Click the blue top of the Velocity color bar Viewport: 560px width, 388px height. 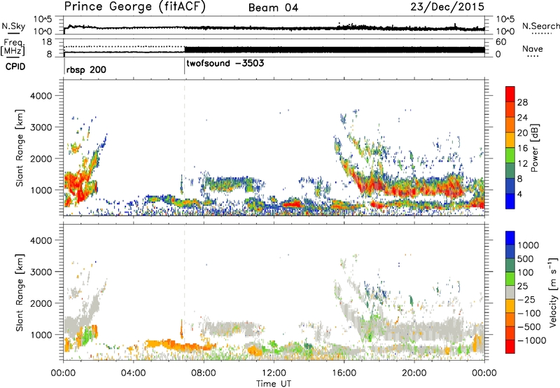(x=510, y=238)
